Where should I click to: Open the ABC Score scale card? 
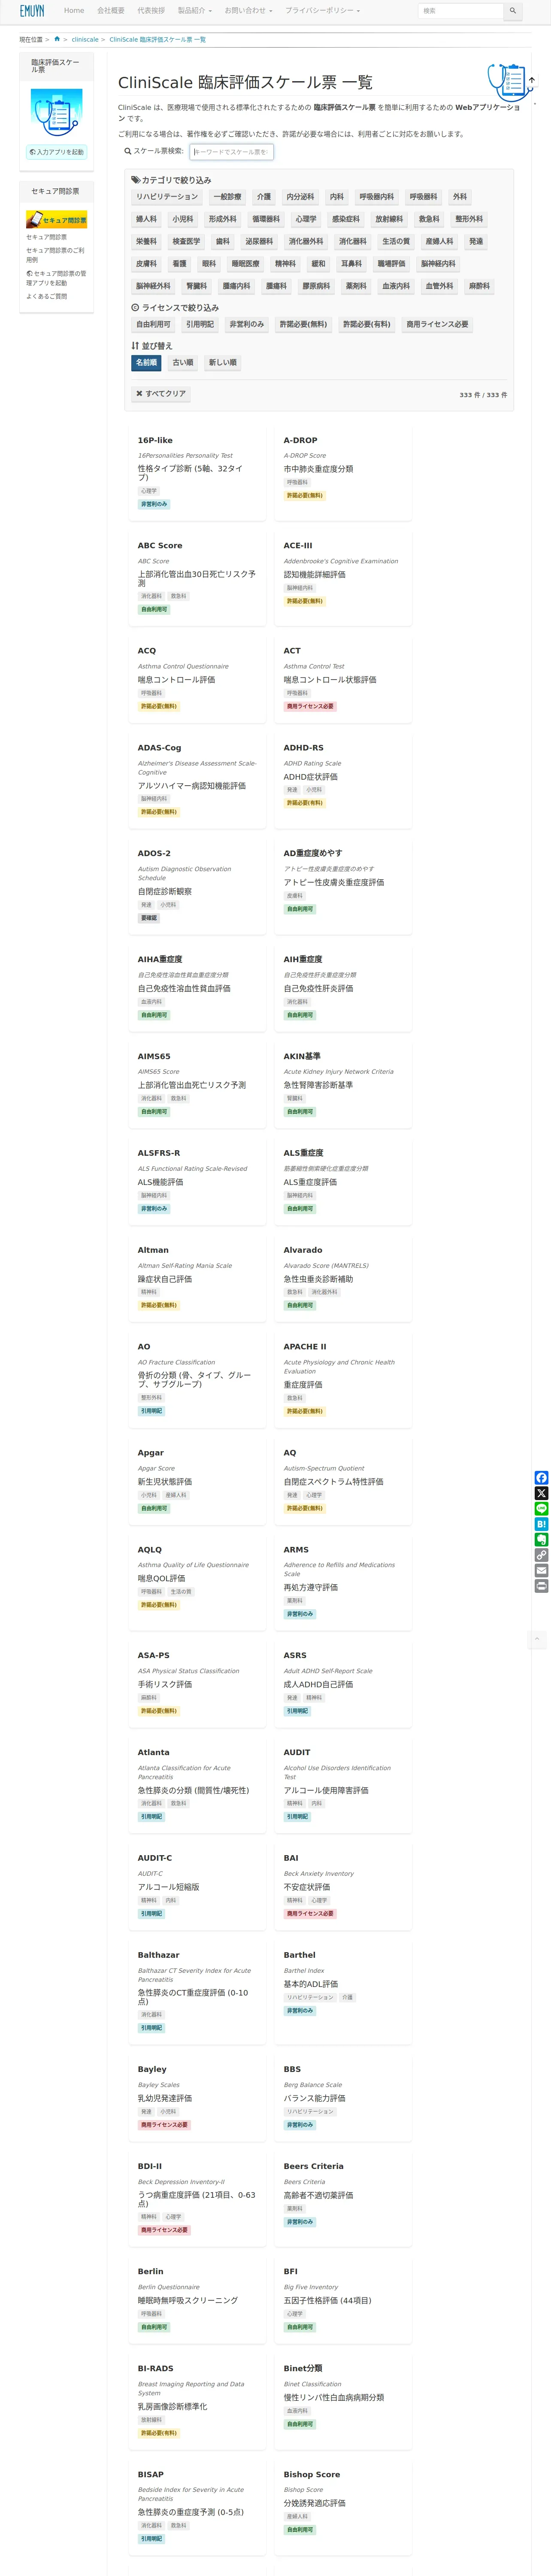pos(198,578)
